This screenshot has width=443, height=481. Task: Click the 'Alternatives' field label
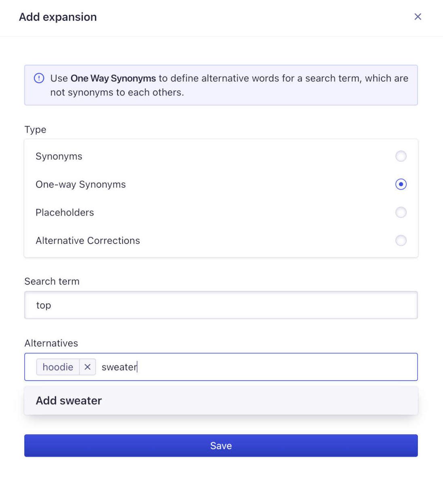pyautogui.click(x=51, y=343)
